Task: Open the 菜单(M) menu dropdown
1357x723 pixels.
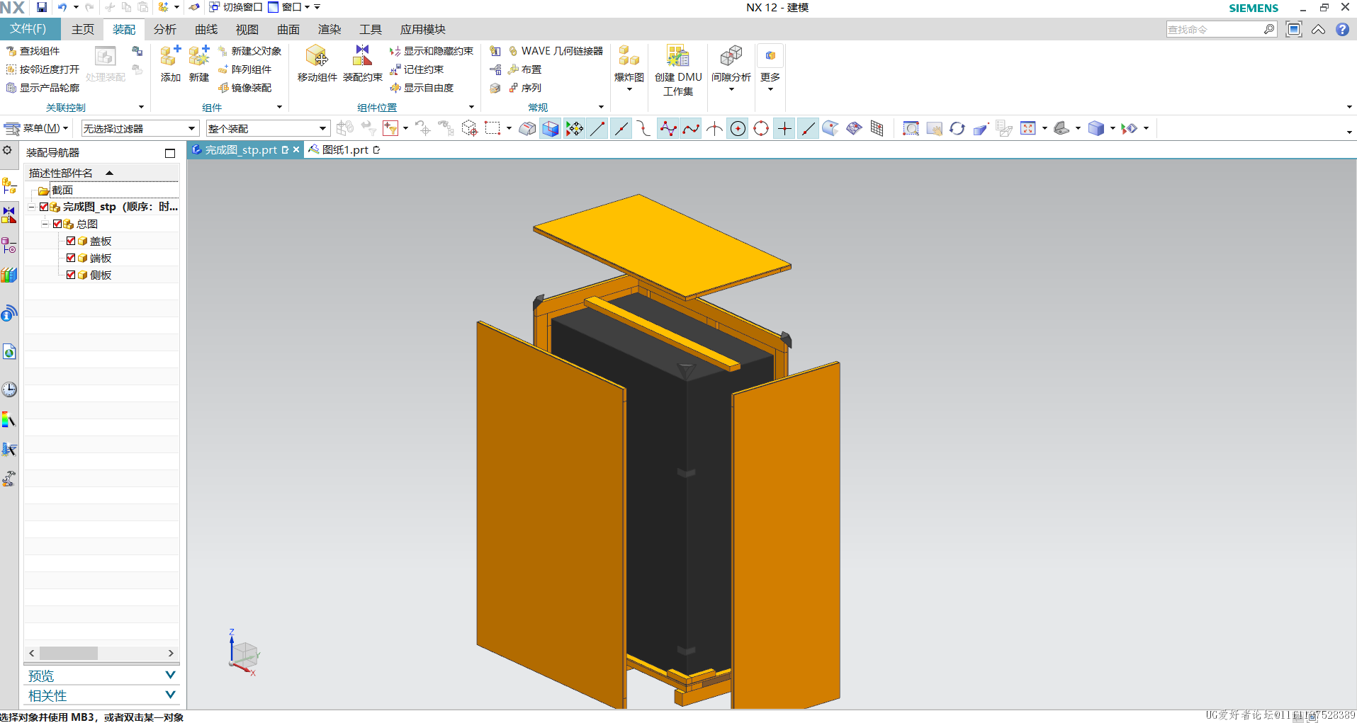Action: pyautogui.click(x=37, y=129)
